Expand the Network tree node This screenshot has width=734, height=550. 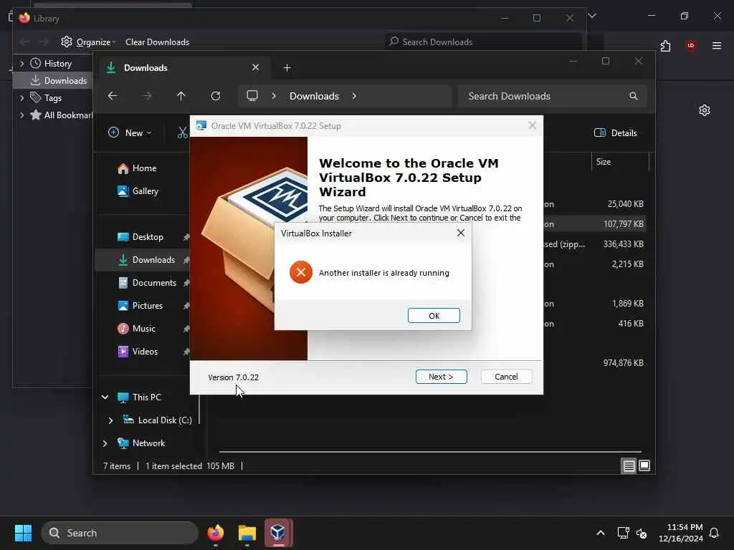[x=105, y=443]
